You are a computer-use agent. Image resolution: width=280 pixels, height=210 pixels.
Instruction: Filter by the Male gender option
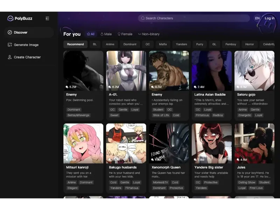coord(106,34)
